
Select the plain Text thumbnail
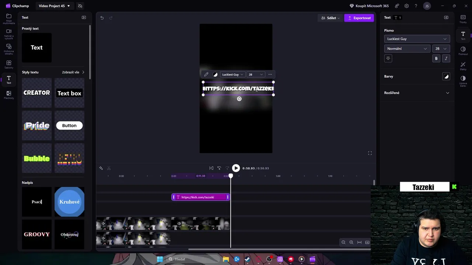point(37,47)
